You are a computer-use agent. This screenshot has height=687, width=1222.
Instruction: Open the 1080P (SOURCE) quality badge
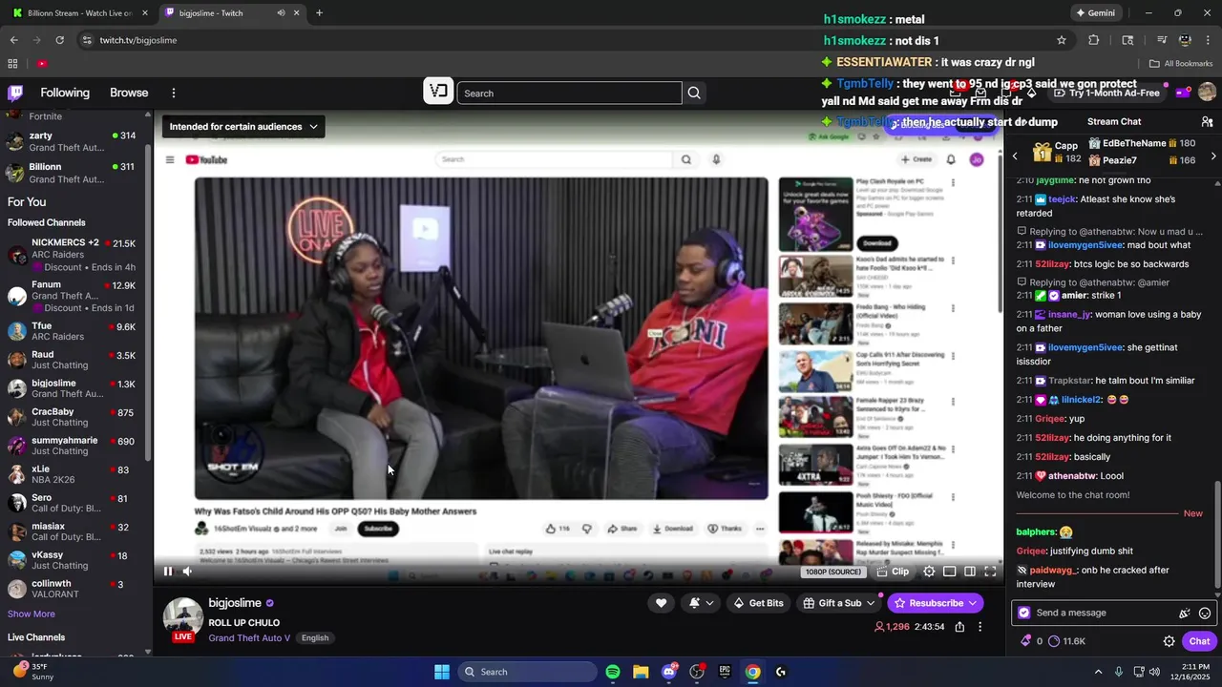tap(833, 572)
